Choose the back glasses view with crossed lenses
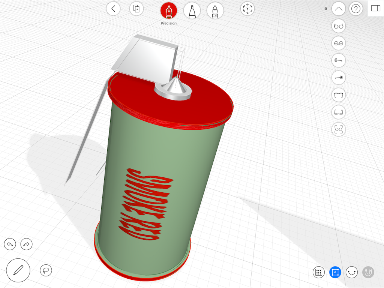Viewport: 384px width, 288px height. (339, 43)
